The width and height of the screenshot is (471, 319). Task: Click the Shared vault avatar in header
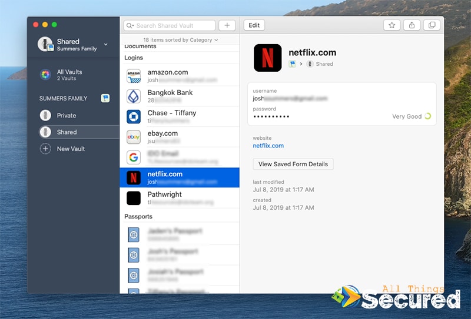[x=46, y=44]
